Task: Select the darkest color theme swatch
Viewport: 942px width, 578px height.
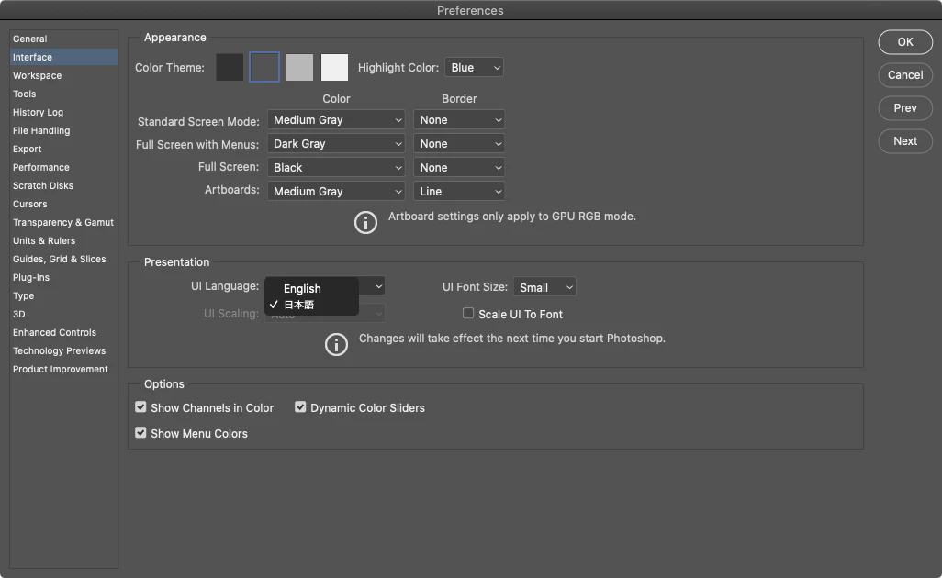Action: (x=230, y=67)
